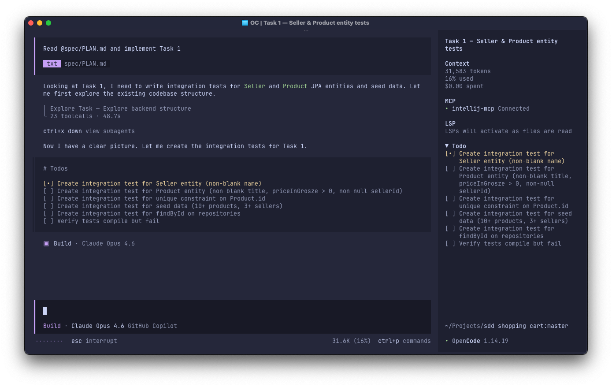
Task: Toggle main checkbox for Seller entity integration test
Action: coord(48,183)
